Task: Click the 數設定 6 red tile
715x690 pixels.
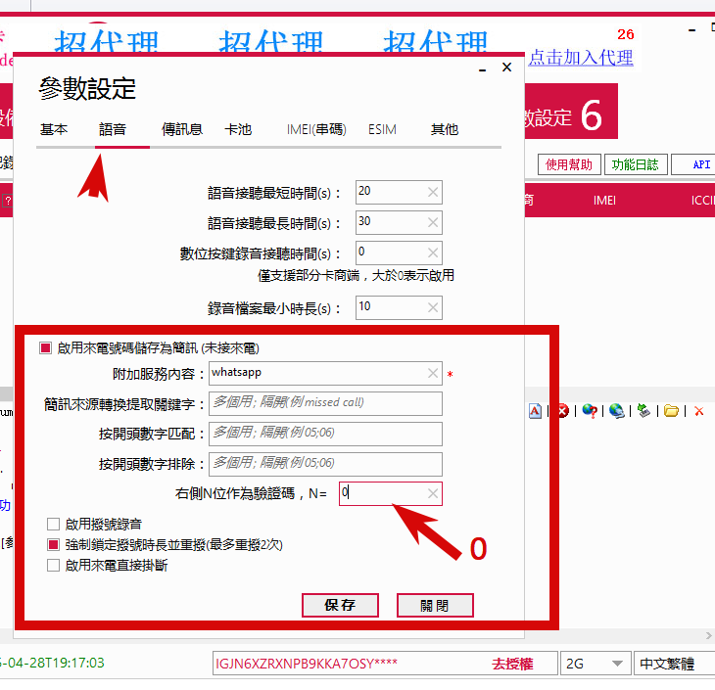Action: (571, 112)
